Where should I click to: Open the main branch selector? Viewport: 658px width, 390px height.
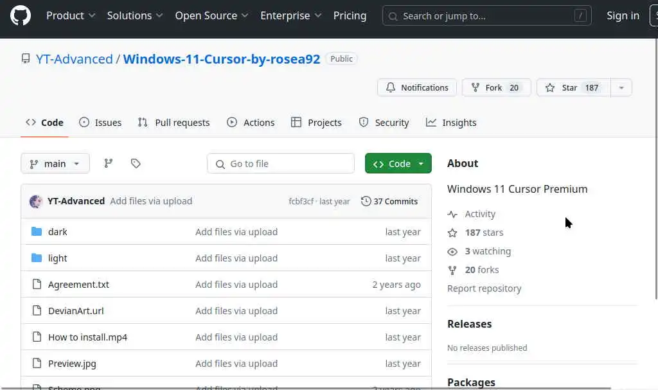pyautogui.click(x=55, y=163)
